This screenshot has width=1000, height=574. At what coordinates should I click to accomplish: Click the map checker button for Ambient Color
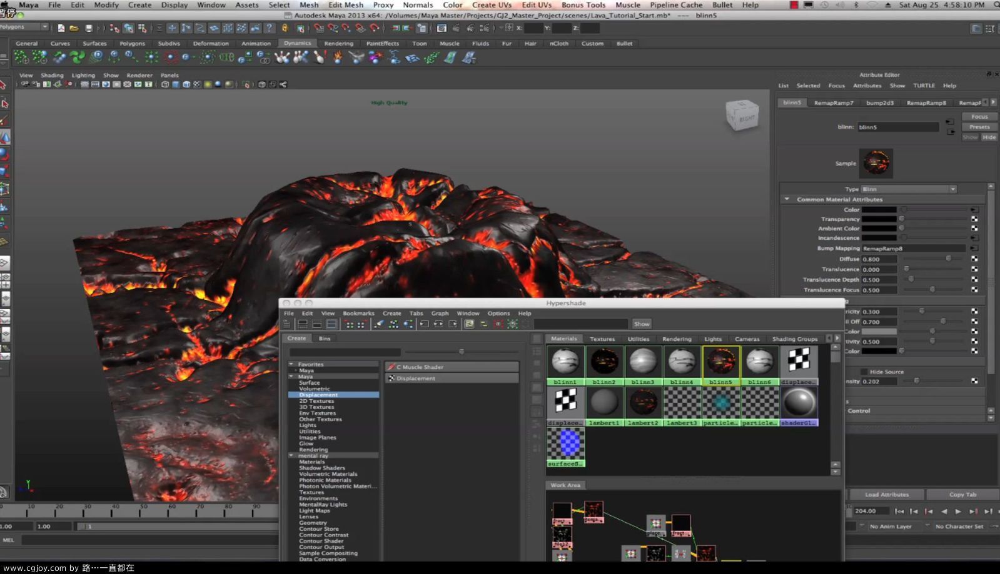[x=974, y=229]
